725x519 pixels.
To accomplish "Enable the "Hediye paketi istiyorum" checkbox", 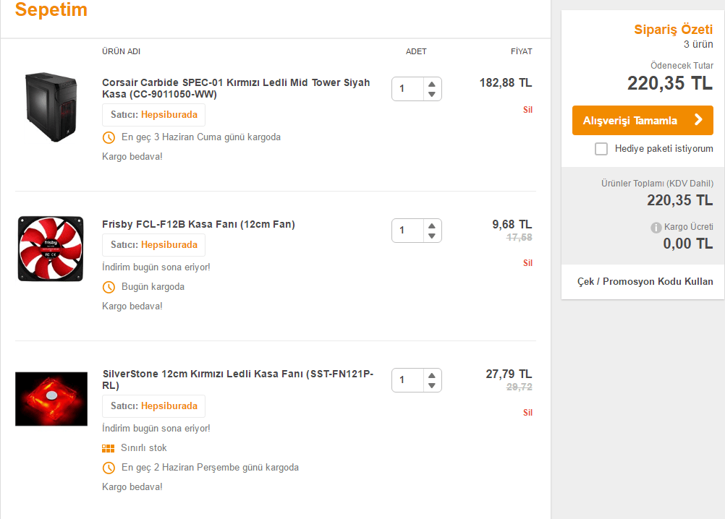I will [601, 149].
